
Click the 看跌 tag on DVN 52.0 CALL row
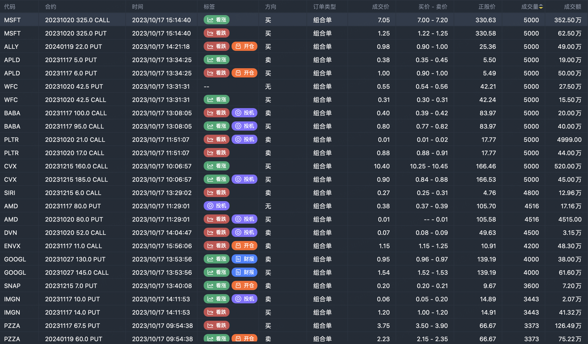click(x=216, y=232)
